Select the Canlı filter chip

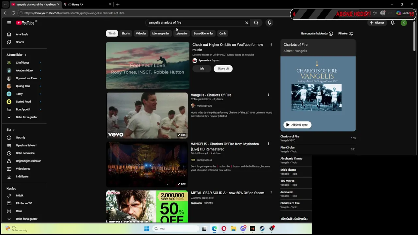pos(222,33)
